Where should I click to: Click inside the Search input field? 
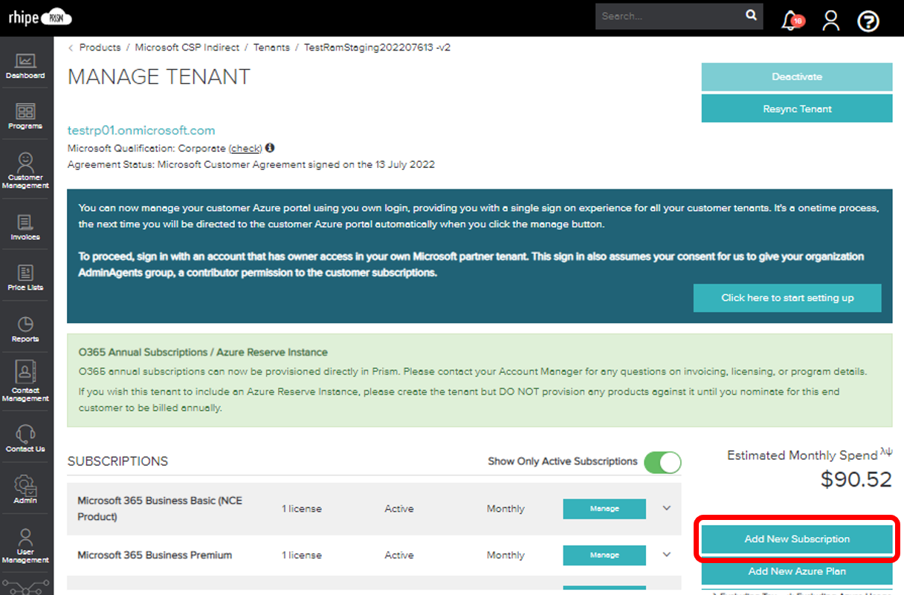(x=669, y=16)
